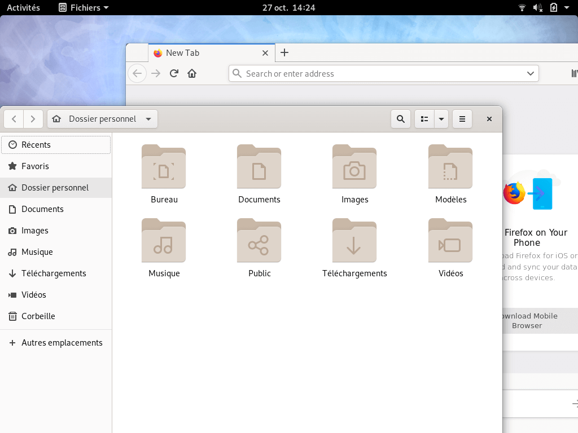Select Images in the sidebar

56,231
